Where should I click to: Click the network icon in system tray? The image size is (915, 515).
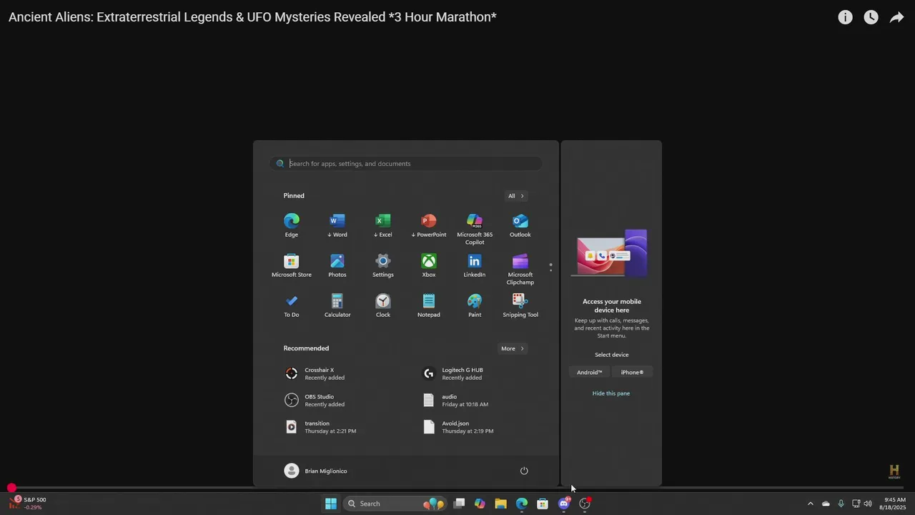pos(856,504)
